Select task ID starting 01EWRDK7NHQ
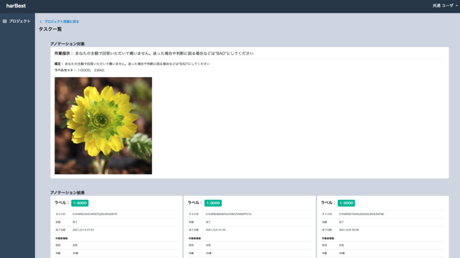This screenshot has width=460, height=258. coord(361,214)
